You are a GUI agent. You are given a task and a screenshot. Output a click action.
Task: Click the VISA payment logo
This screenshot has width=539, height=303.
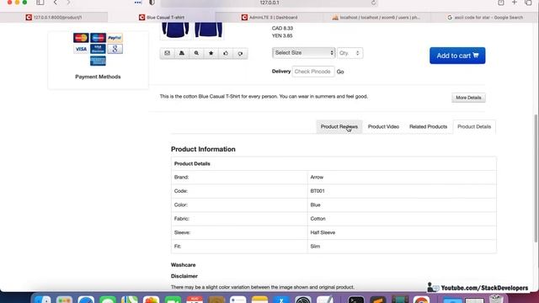(x=81, y=49)
